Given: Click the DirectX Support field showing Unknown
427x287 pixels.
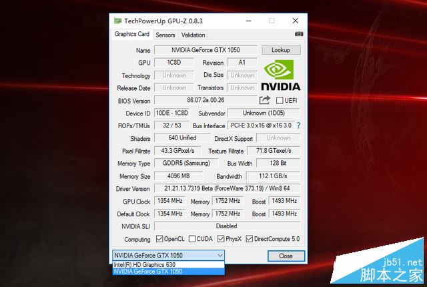Looking at the screenshot, I should point(278,137).
